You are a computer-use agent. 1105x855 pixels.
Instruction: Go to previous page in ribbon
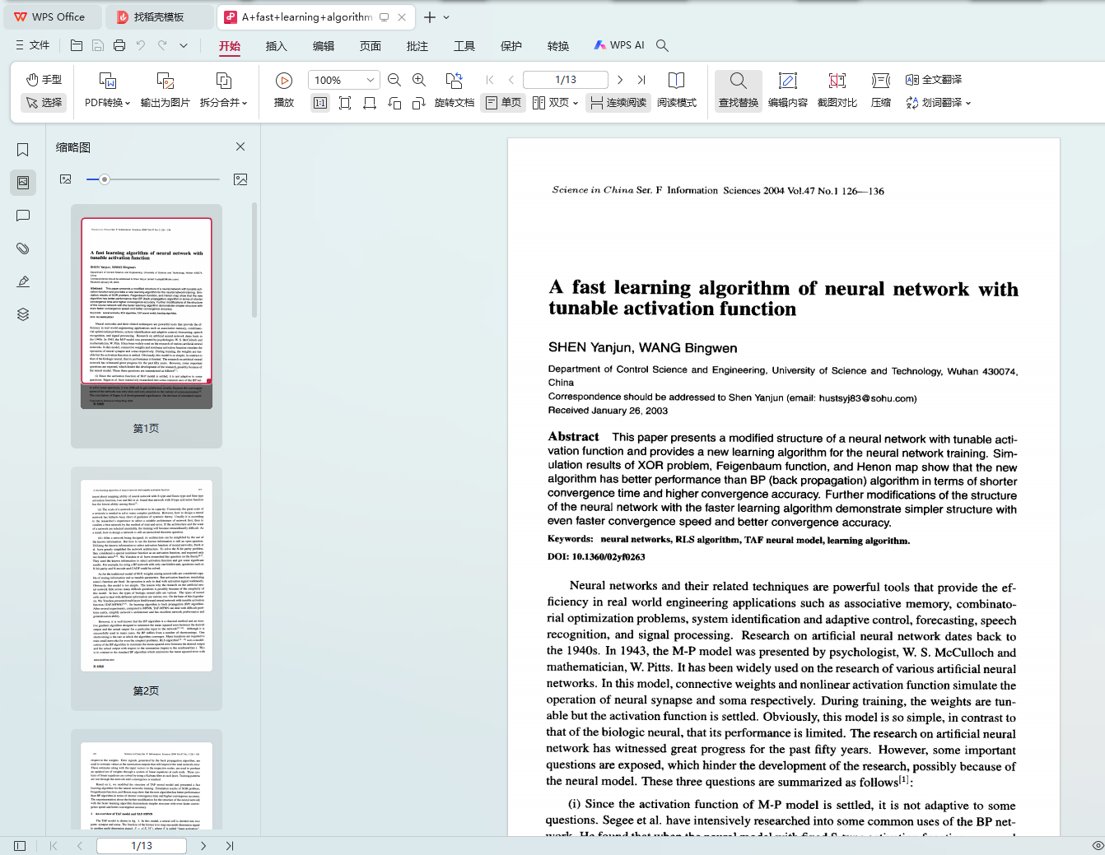point(511,80)
